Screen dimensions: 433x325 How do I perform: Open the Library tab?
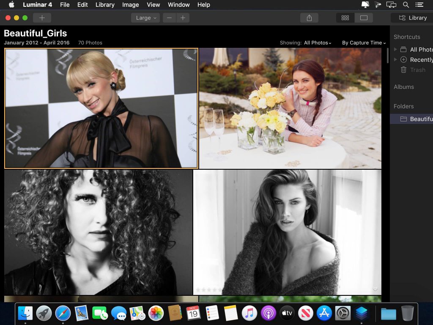(x=413, y=18)
